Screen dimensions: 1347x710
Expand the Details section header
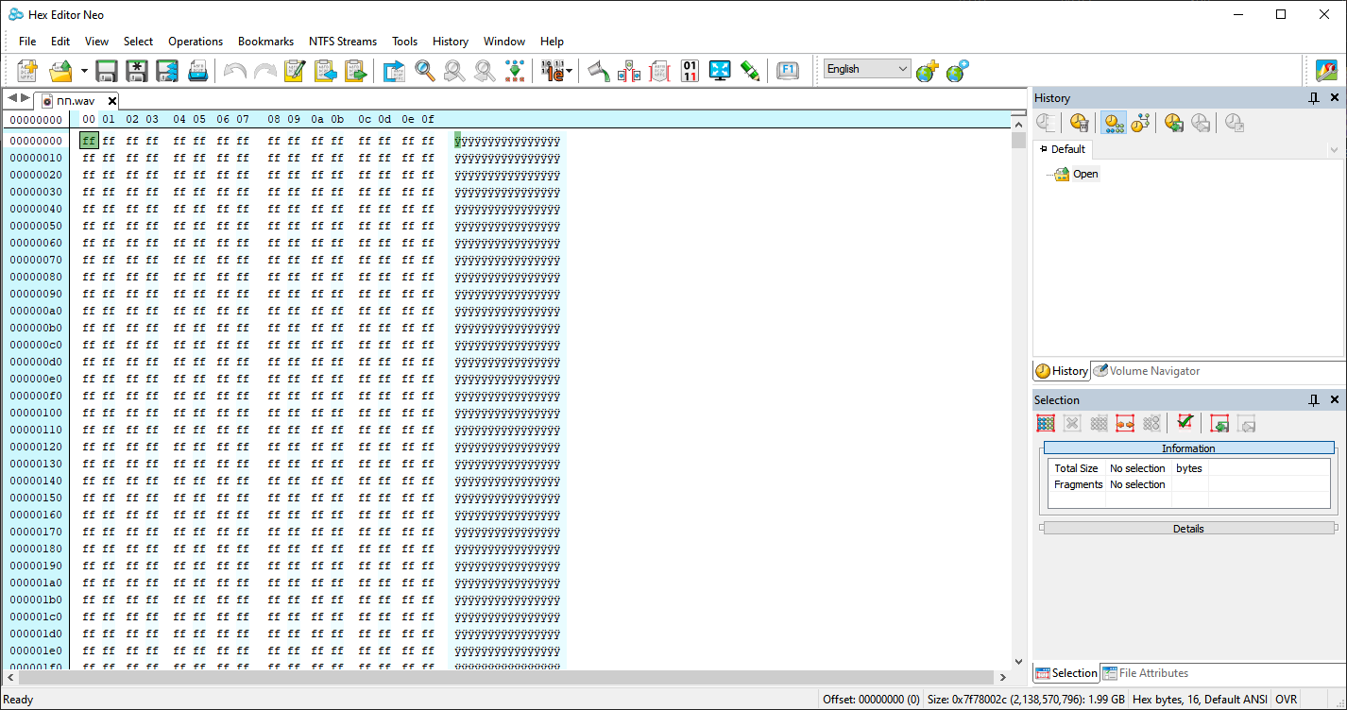[x=1188, y=529]
